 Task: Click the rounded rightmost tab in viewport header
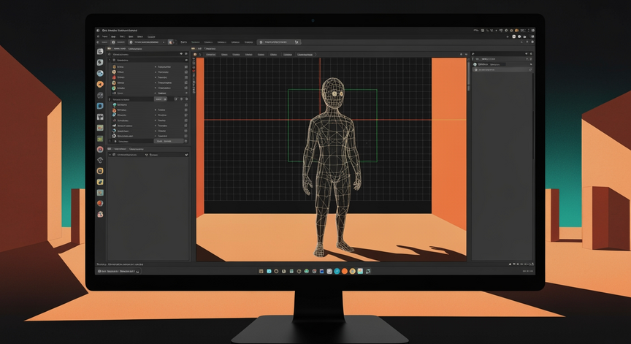[x=306, y=54]
